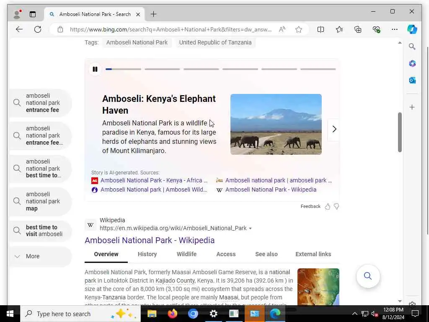Open a new browser tab
Image resolution: width=429 pixels, height=322 pixels.
(154, 14)
